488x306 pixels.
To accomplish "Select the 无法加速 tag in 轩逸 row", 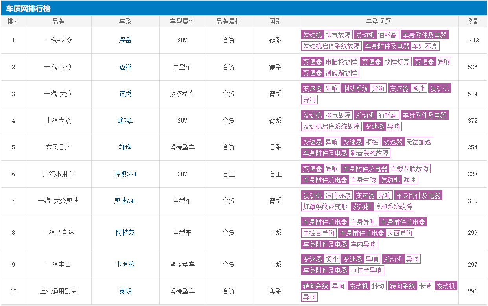I will [x=418, y=142].
